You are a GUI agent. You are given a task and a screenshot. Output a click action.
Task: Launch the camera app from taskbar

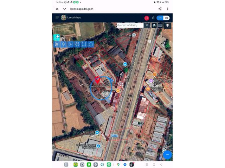(x=82, y=164)
